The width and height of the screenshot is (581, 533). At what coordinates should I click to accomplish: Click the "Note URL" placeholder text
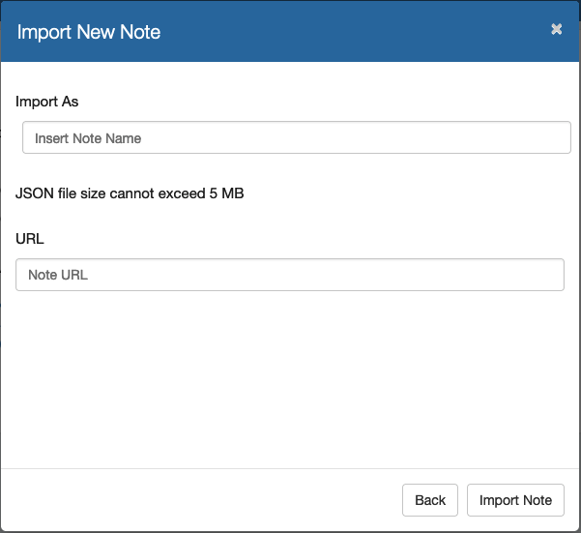point(58,276)
